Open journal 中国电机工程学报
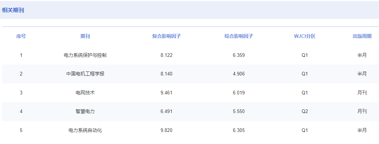 pyautogui.click(x=85, y=74)
